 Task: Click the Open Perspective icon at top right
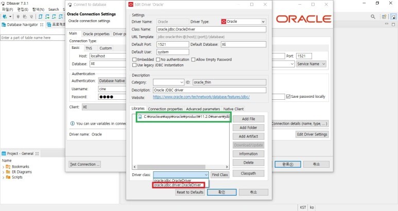tap(384, 17)
